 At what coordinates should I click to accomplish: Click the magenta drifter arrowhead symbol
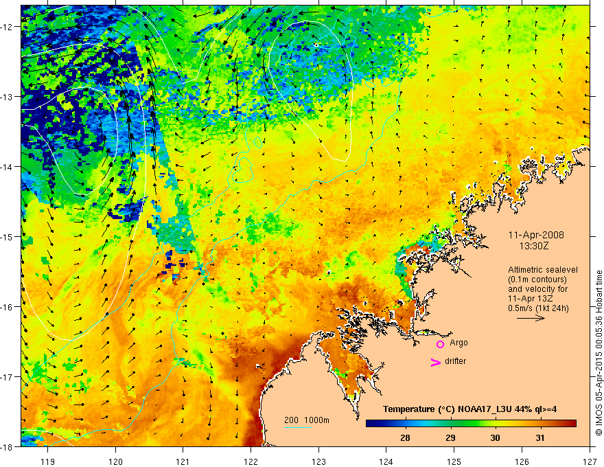pos(436,362)
